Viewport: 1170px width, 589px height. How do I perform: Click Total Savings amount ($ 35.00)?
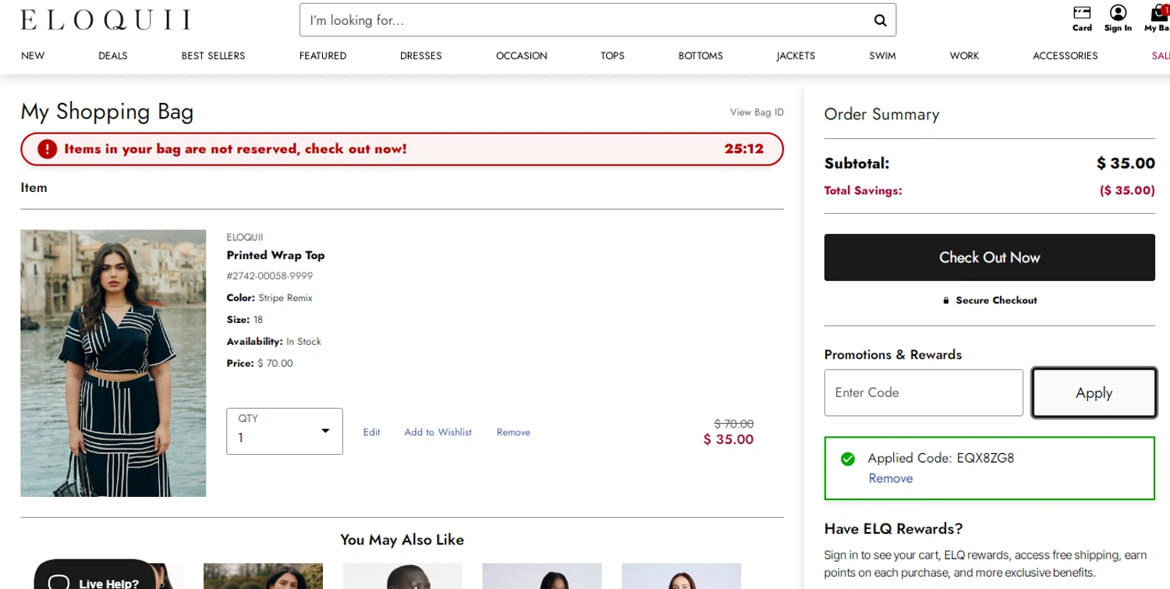click(x=1127, y=190)
